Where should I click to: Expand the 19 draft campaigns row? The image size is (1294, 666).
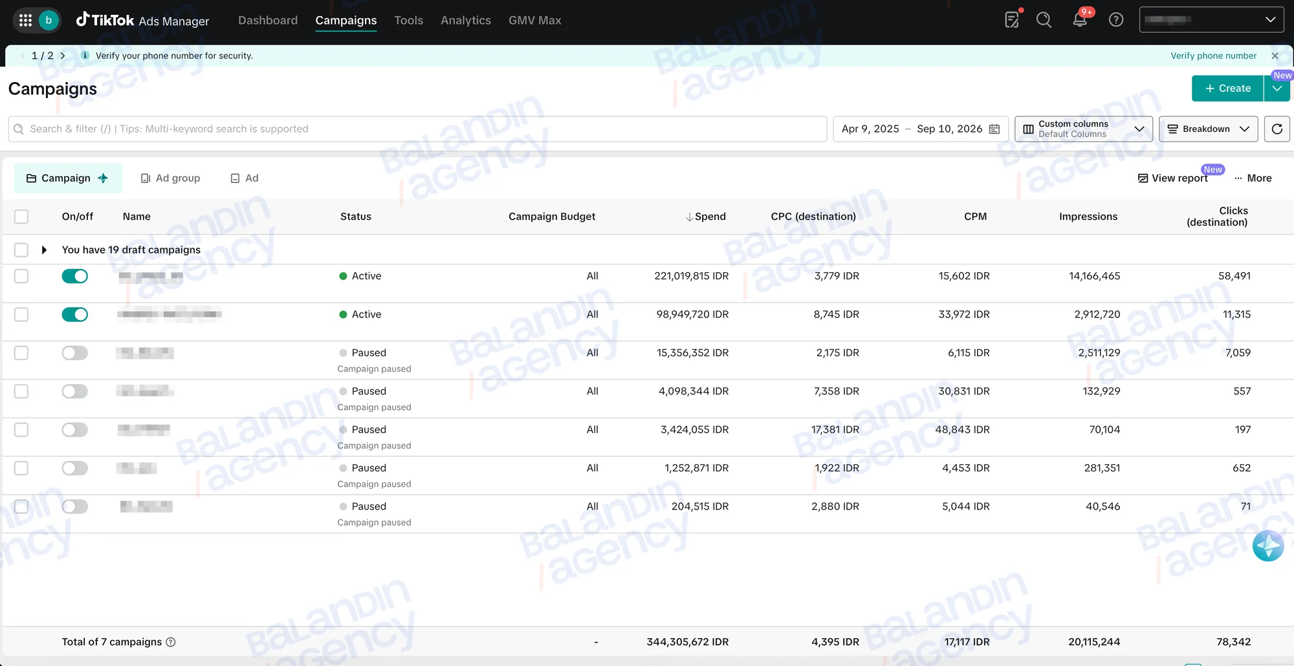pos(44,250)
